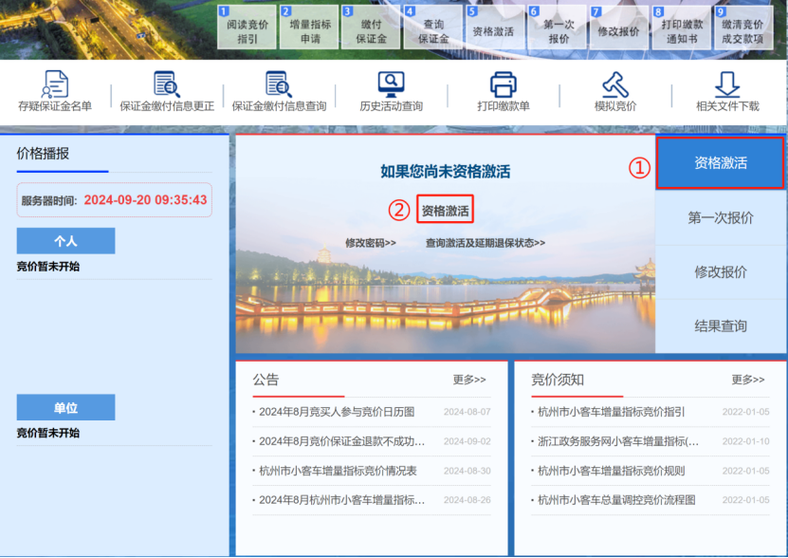Click the 资格激活 link in banner
Screen dimensions: 788x558
(x=445, y=210)
